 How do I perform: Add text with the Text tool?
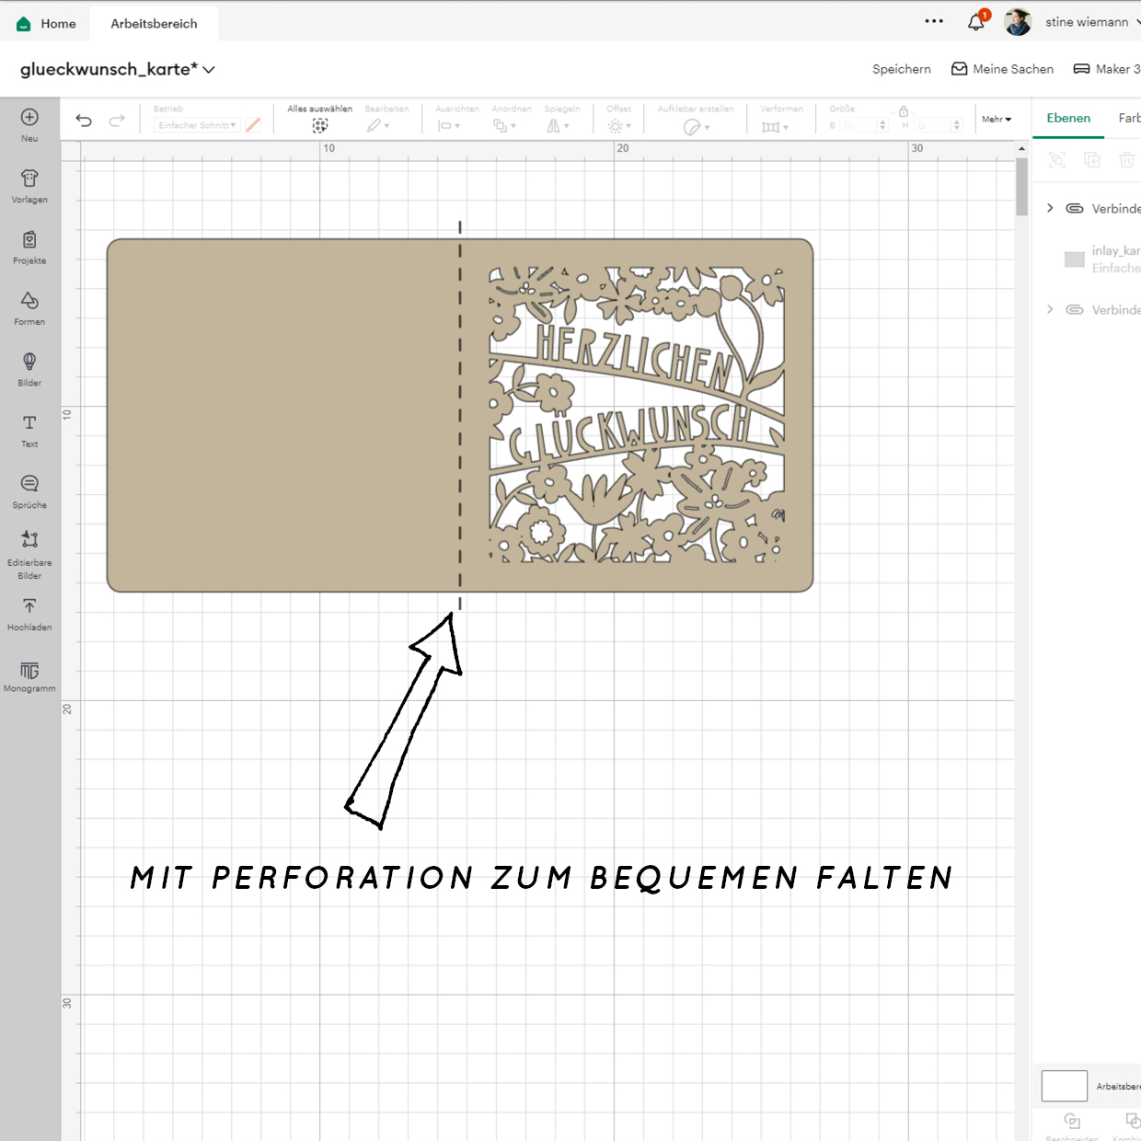click(x=29, y=430)
